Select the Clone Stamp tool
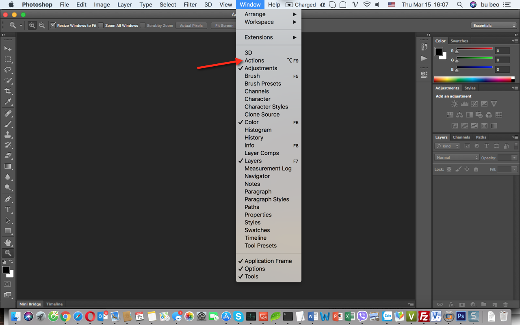The width and height of the screenshot is (520, 325). 8,134
